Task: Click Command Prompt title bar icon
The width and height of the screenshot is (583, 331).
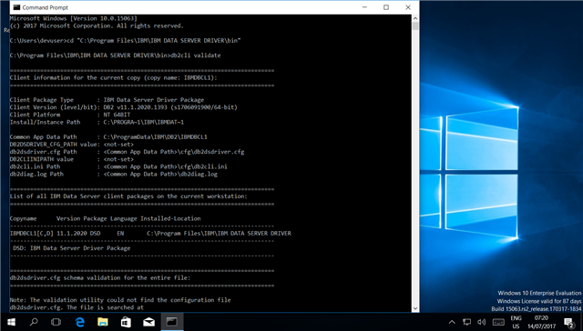Action: [16, 7]
